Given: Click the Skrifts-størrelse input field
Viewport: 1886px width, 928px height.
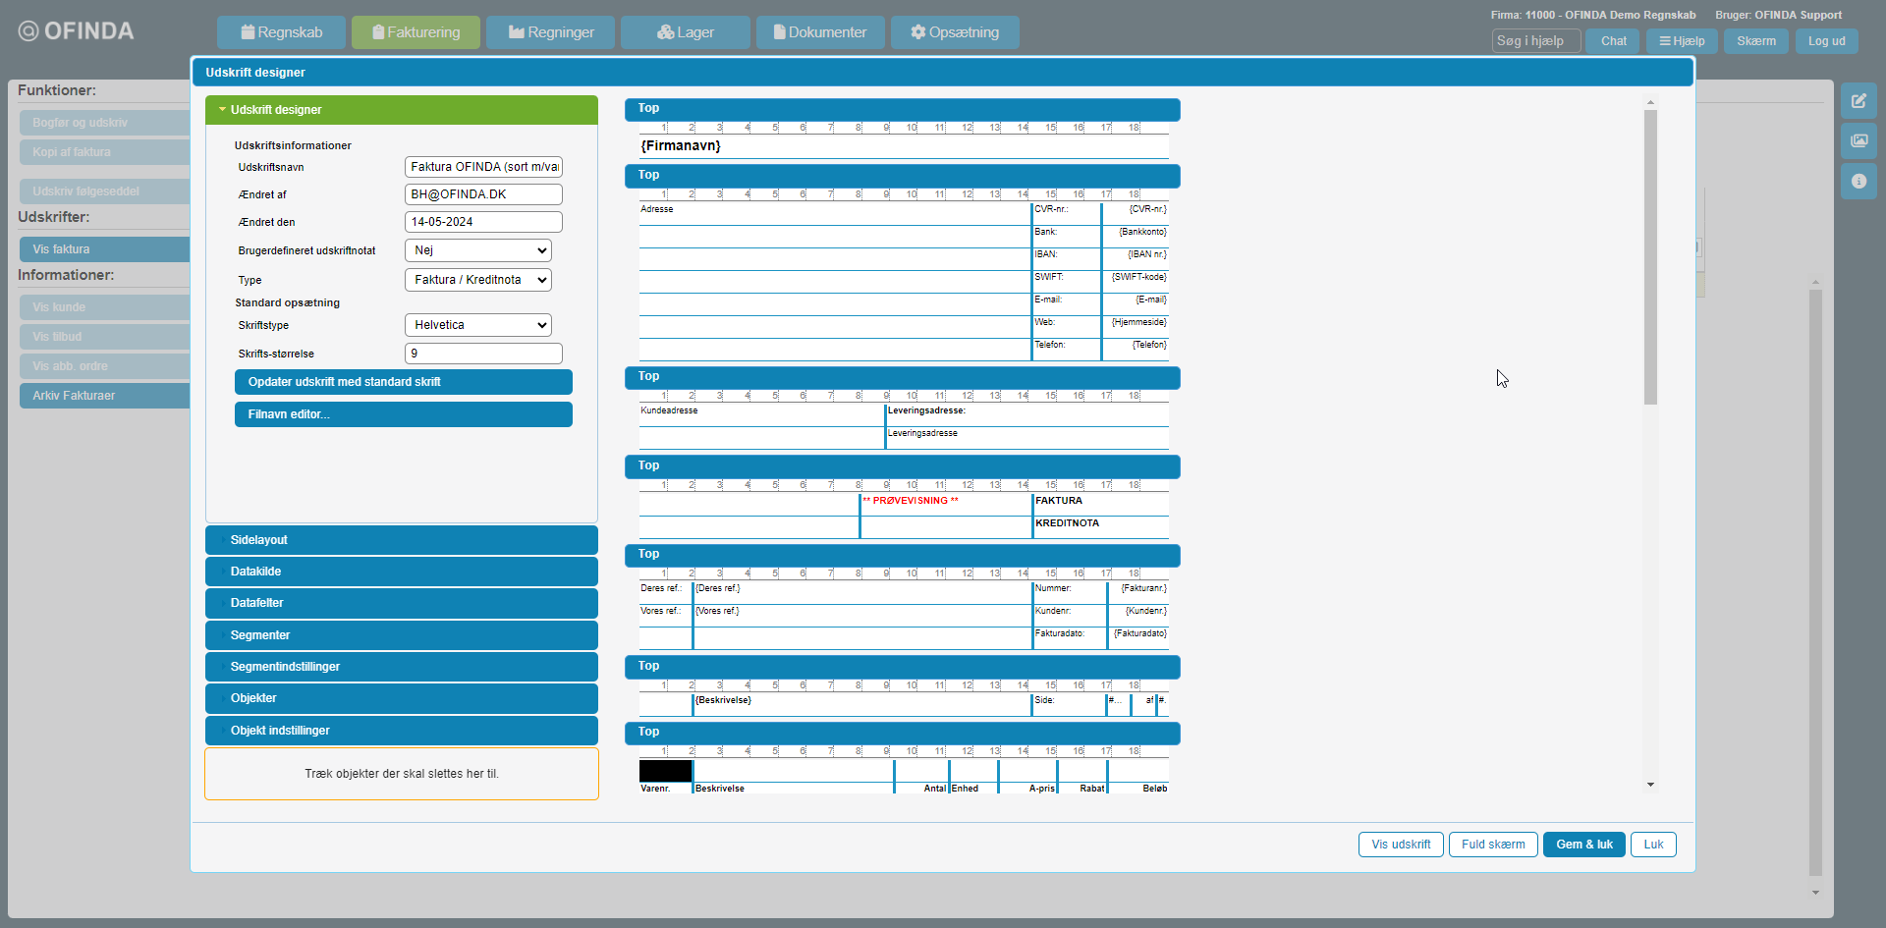Looking at the screenshot, I should tap(483, 354).
